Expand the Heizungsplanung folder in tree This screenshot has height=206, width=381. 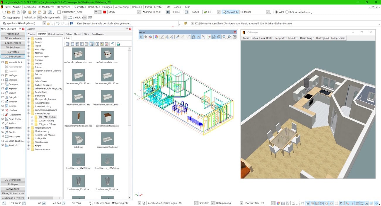(29, 128)
